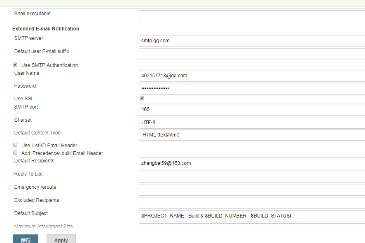Open the Default Content Type dropdown
The width and height of the screenshot is (365, 243).
[x=251, y=135]
